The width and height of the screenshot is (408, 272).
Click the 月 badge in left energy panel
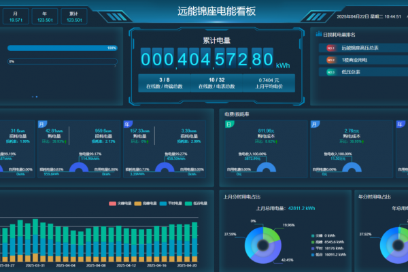tap(42, 124)
